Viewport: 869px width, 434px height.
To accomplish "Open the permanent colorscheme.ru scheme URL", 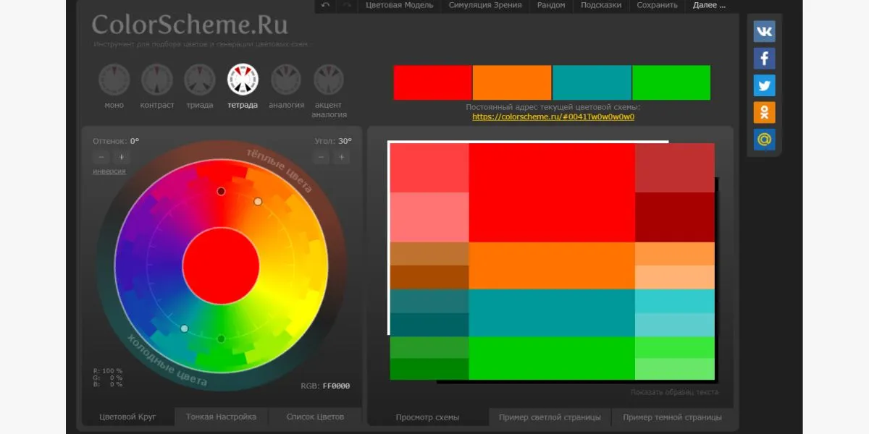I will [x=553, y=116].
